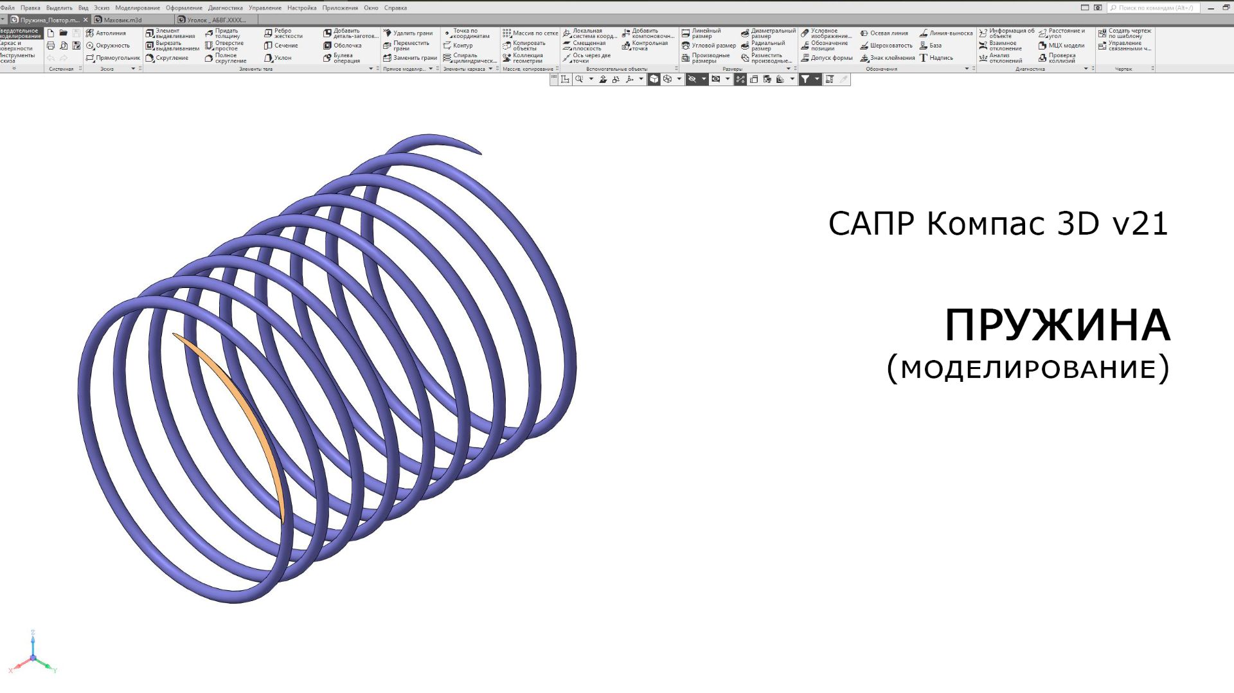1234x693 pixels.
Task: Toggle the eye display mode button
Action: click(x=716, y=79)
